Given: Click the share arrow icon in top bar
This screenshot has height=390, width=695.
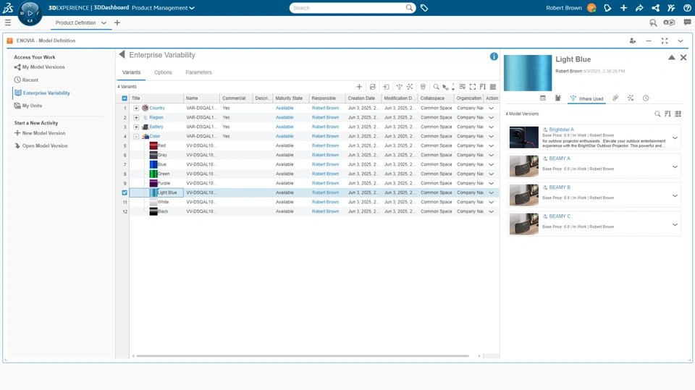Looking at the screenshot, I should click(639, 8).
